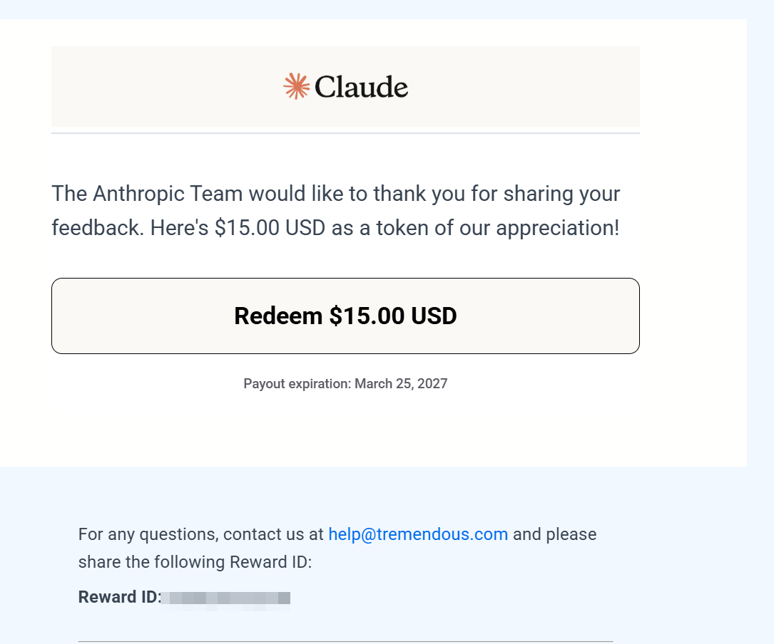Redeem the $15.00 USD reward
The height and width of the screenshot is (644, 774).
tap(345, 316)
